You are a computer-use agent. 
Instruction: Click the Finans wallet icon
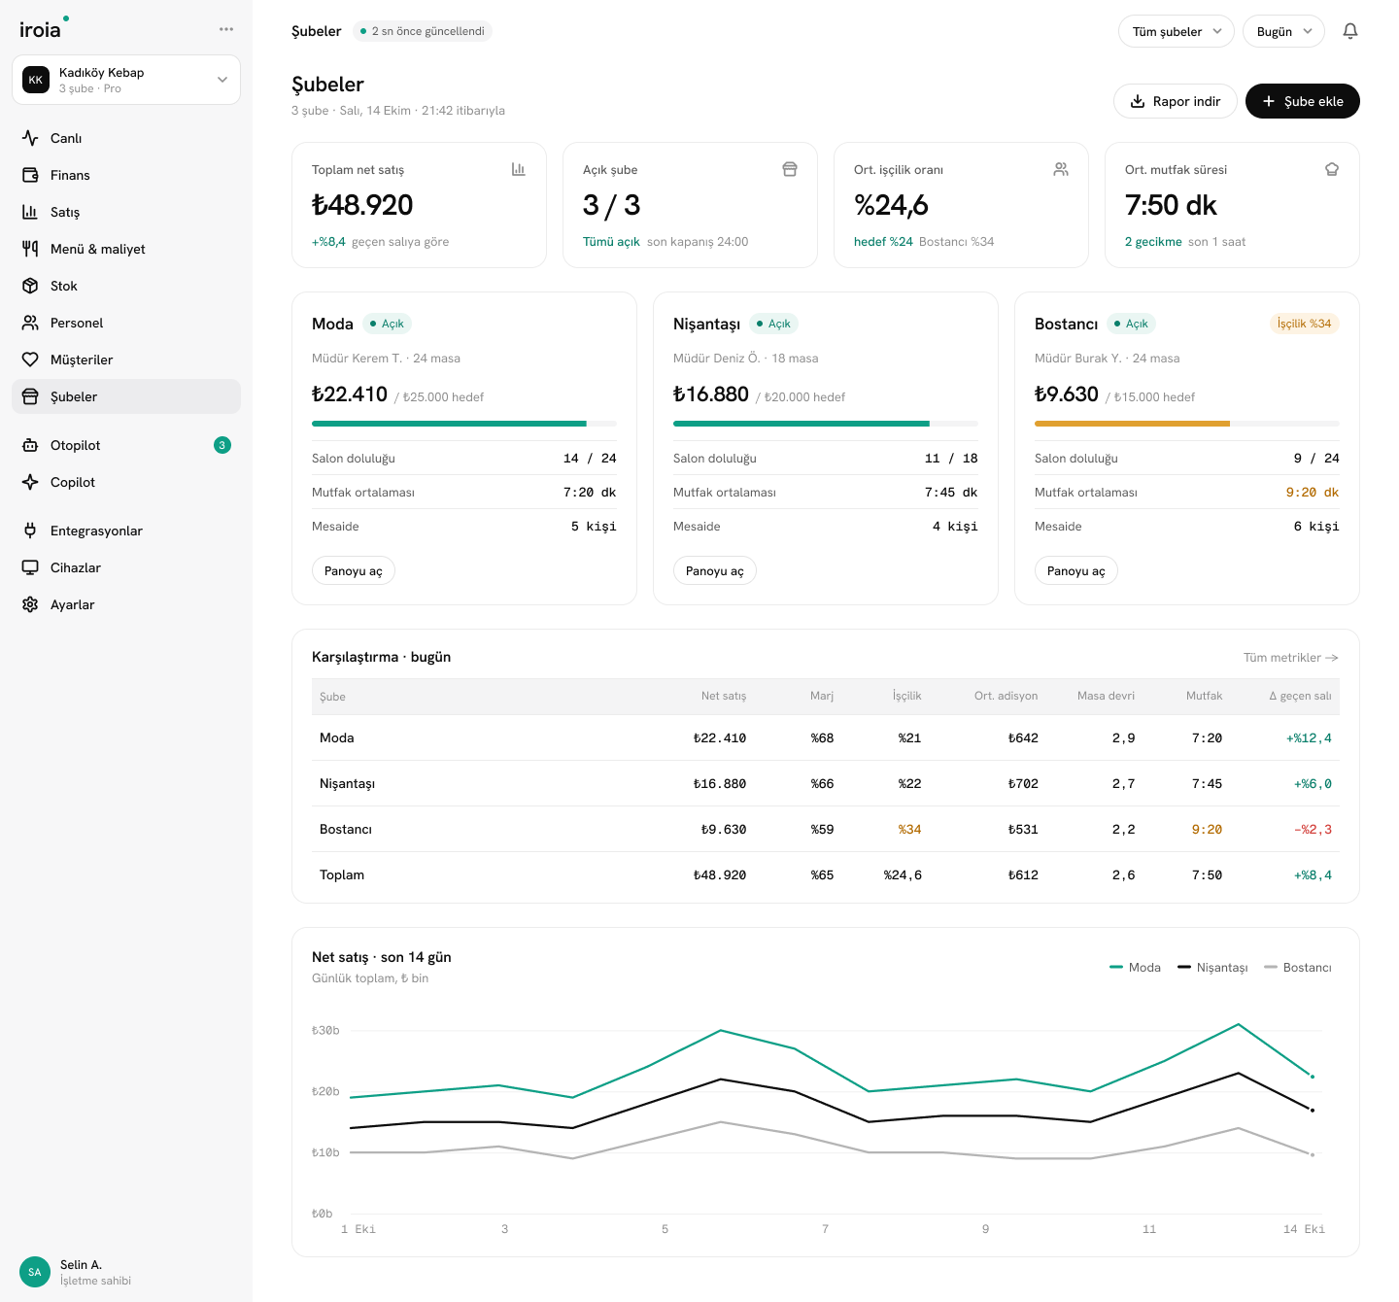point(30,175)
